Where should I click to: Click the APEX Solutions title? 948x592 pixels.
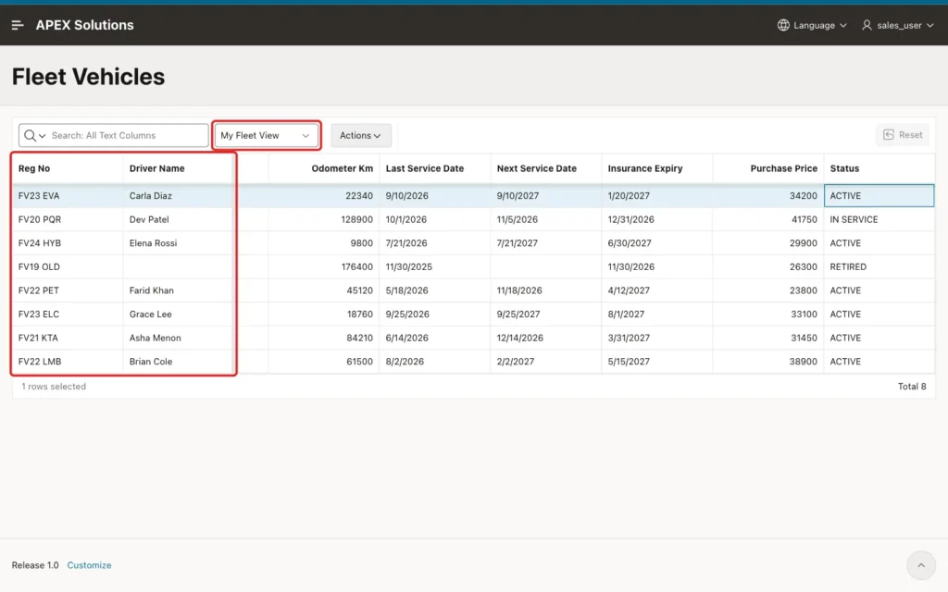pos(84,25)
